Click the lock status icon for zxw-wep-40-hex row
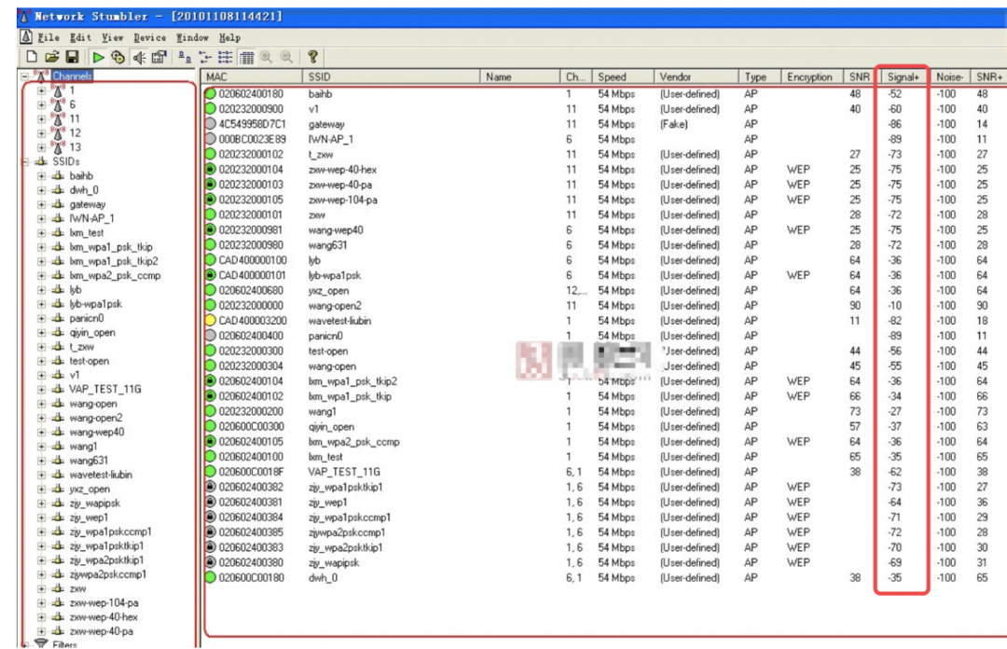1007x649 pixels. 210,170
